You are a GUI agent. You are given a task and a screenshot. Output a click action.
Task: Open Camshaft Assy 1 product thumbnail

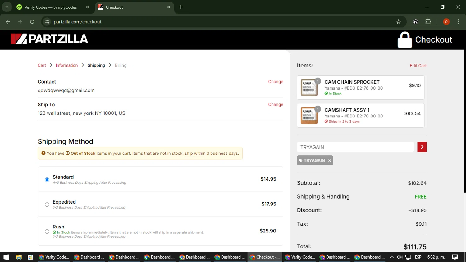click(x=309, y=115)
